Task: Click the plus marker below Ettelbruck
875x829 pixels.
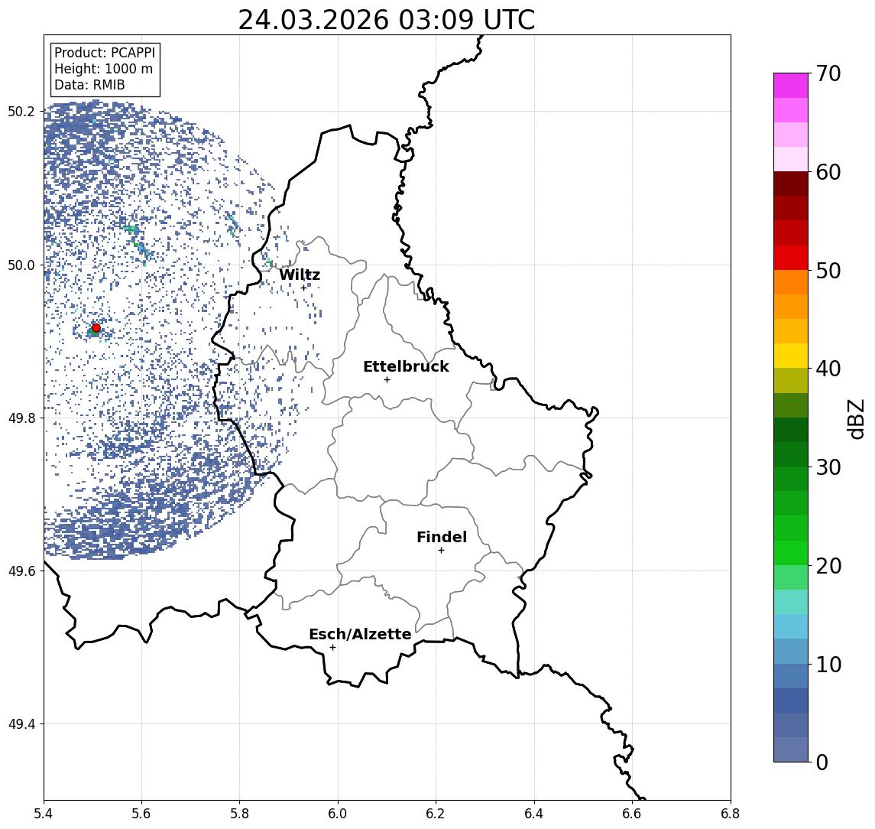Action: pos(387,380)
